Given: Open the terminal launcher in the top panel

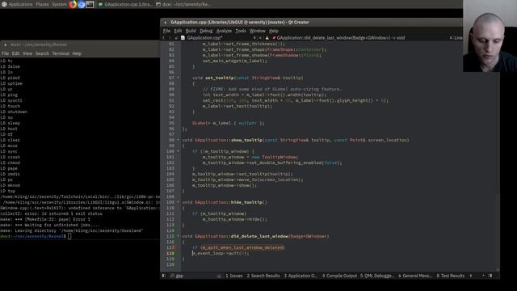Looking at the screenshot, I should (90, 4).
